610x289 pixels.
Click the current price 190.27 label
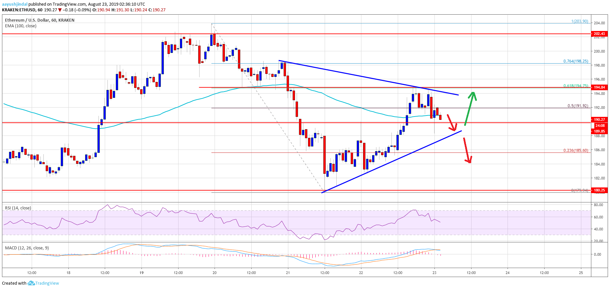click(x=599, y=120)
